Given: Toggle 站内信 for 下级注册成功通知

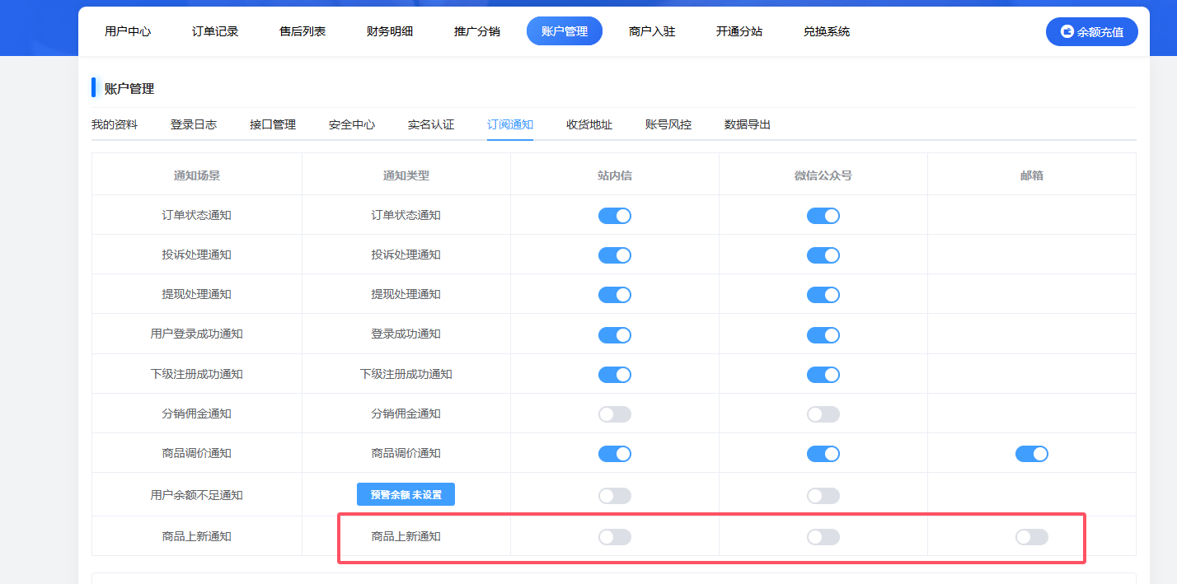Looking at the screenshot, I should click(x=615, y=374).
